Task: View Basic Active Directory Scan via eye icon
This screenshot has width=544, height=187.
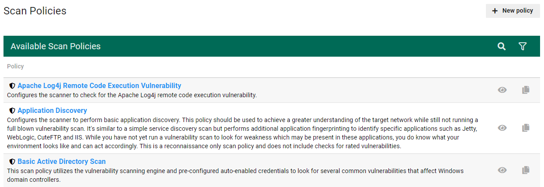Action: point(502,170)
